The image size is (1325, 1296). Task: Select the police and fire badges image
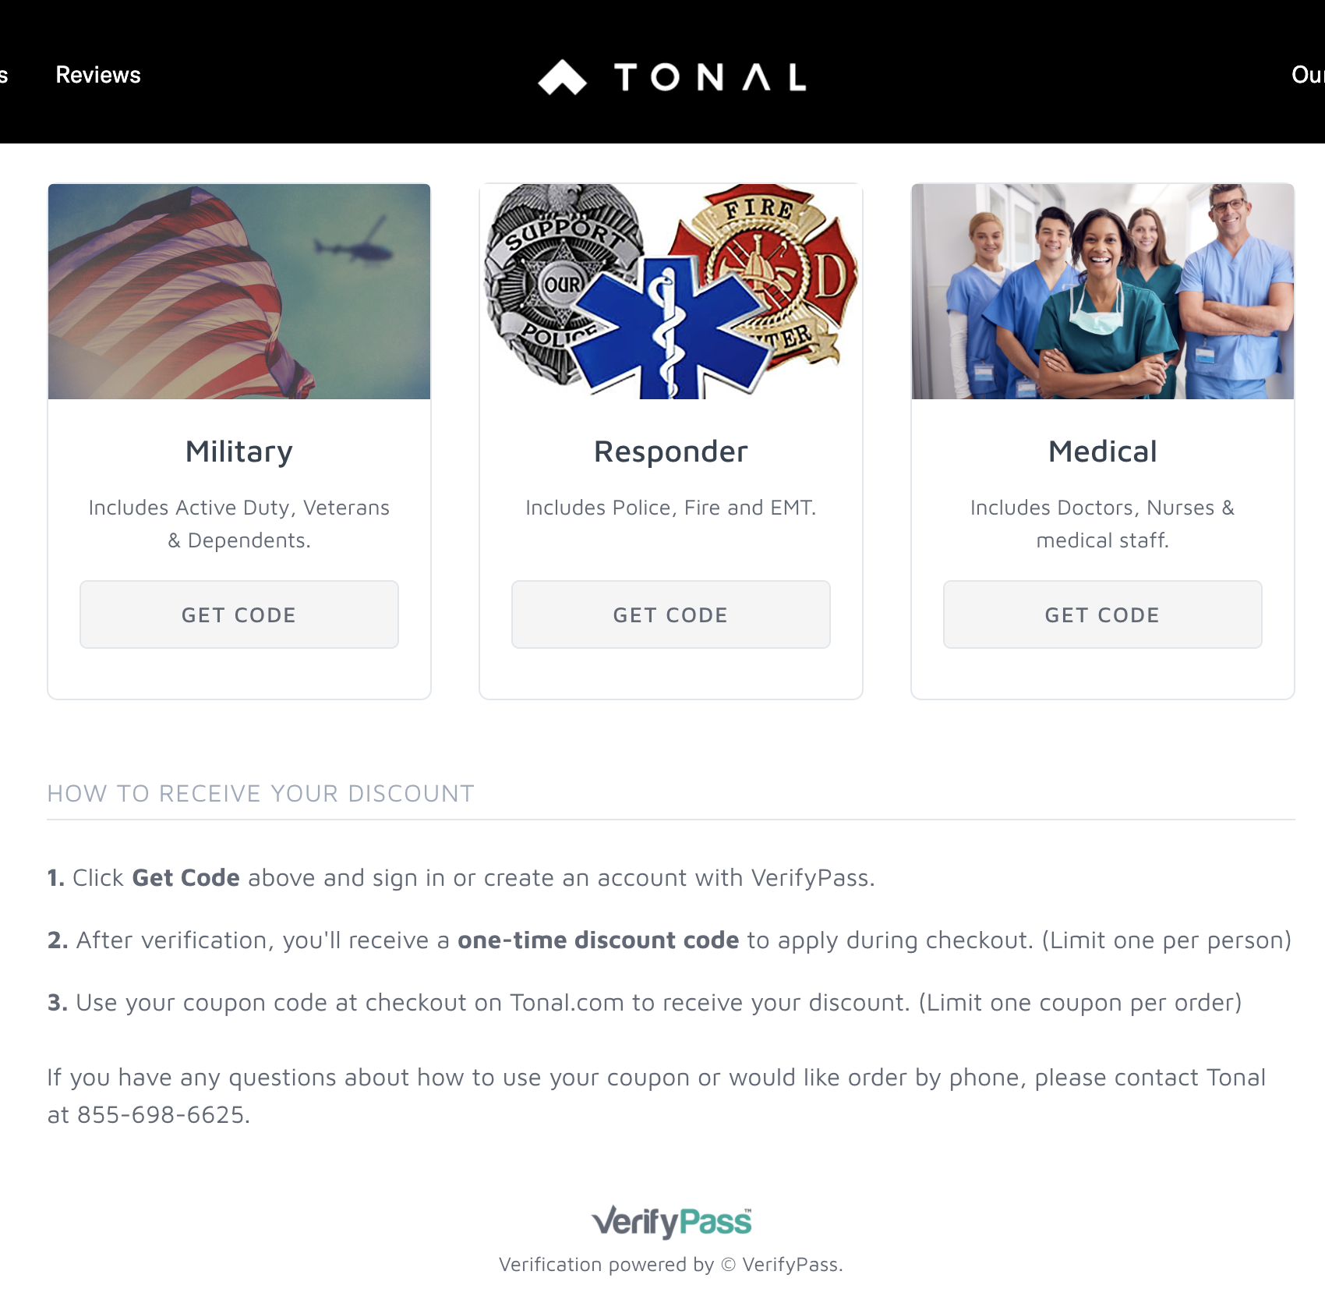pyautogui.click(x=671, y=292)
